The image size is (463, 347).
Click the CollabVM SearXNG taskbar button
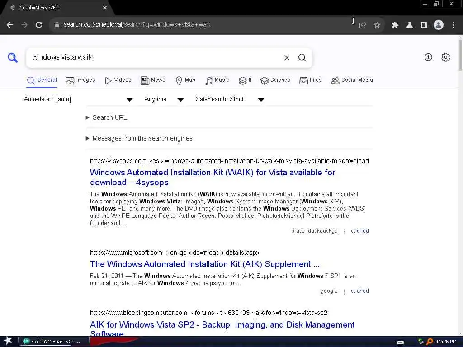pos(54,342)
